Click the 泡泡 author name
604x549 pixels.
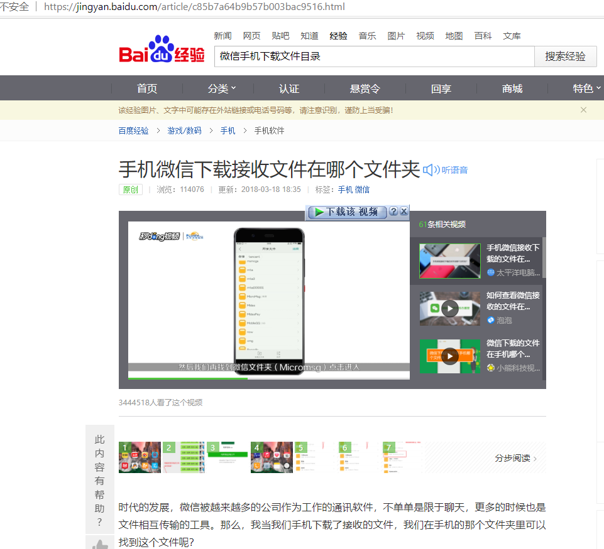pyautogui.click(x=504, y=320)
